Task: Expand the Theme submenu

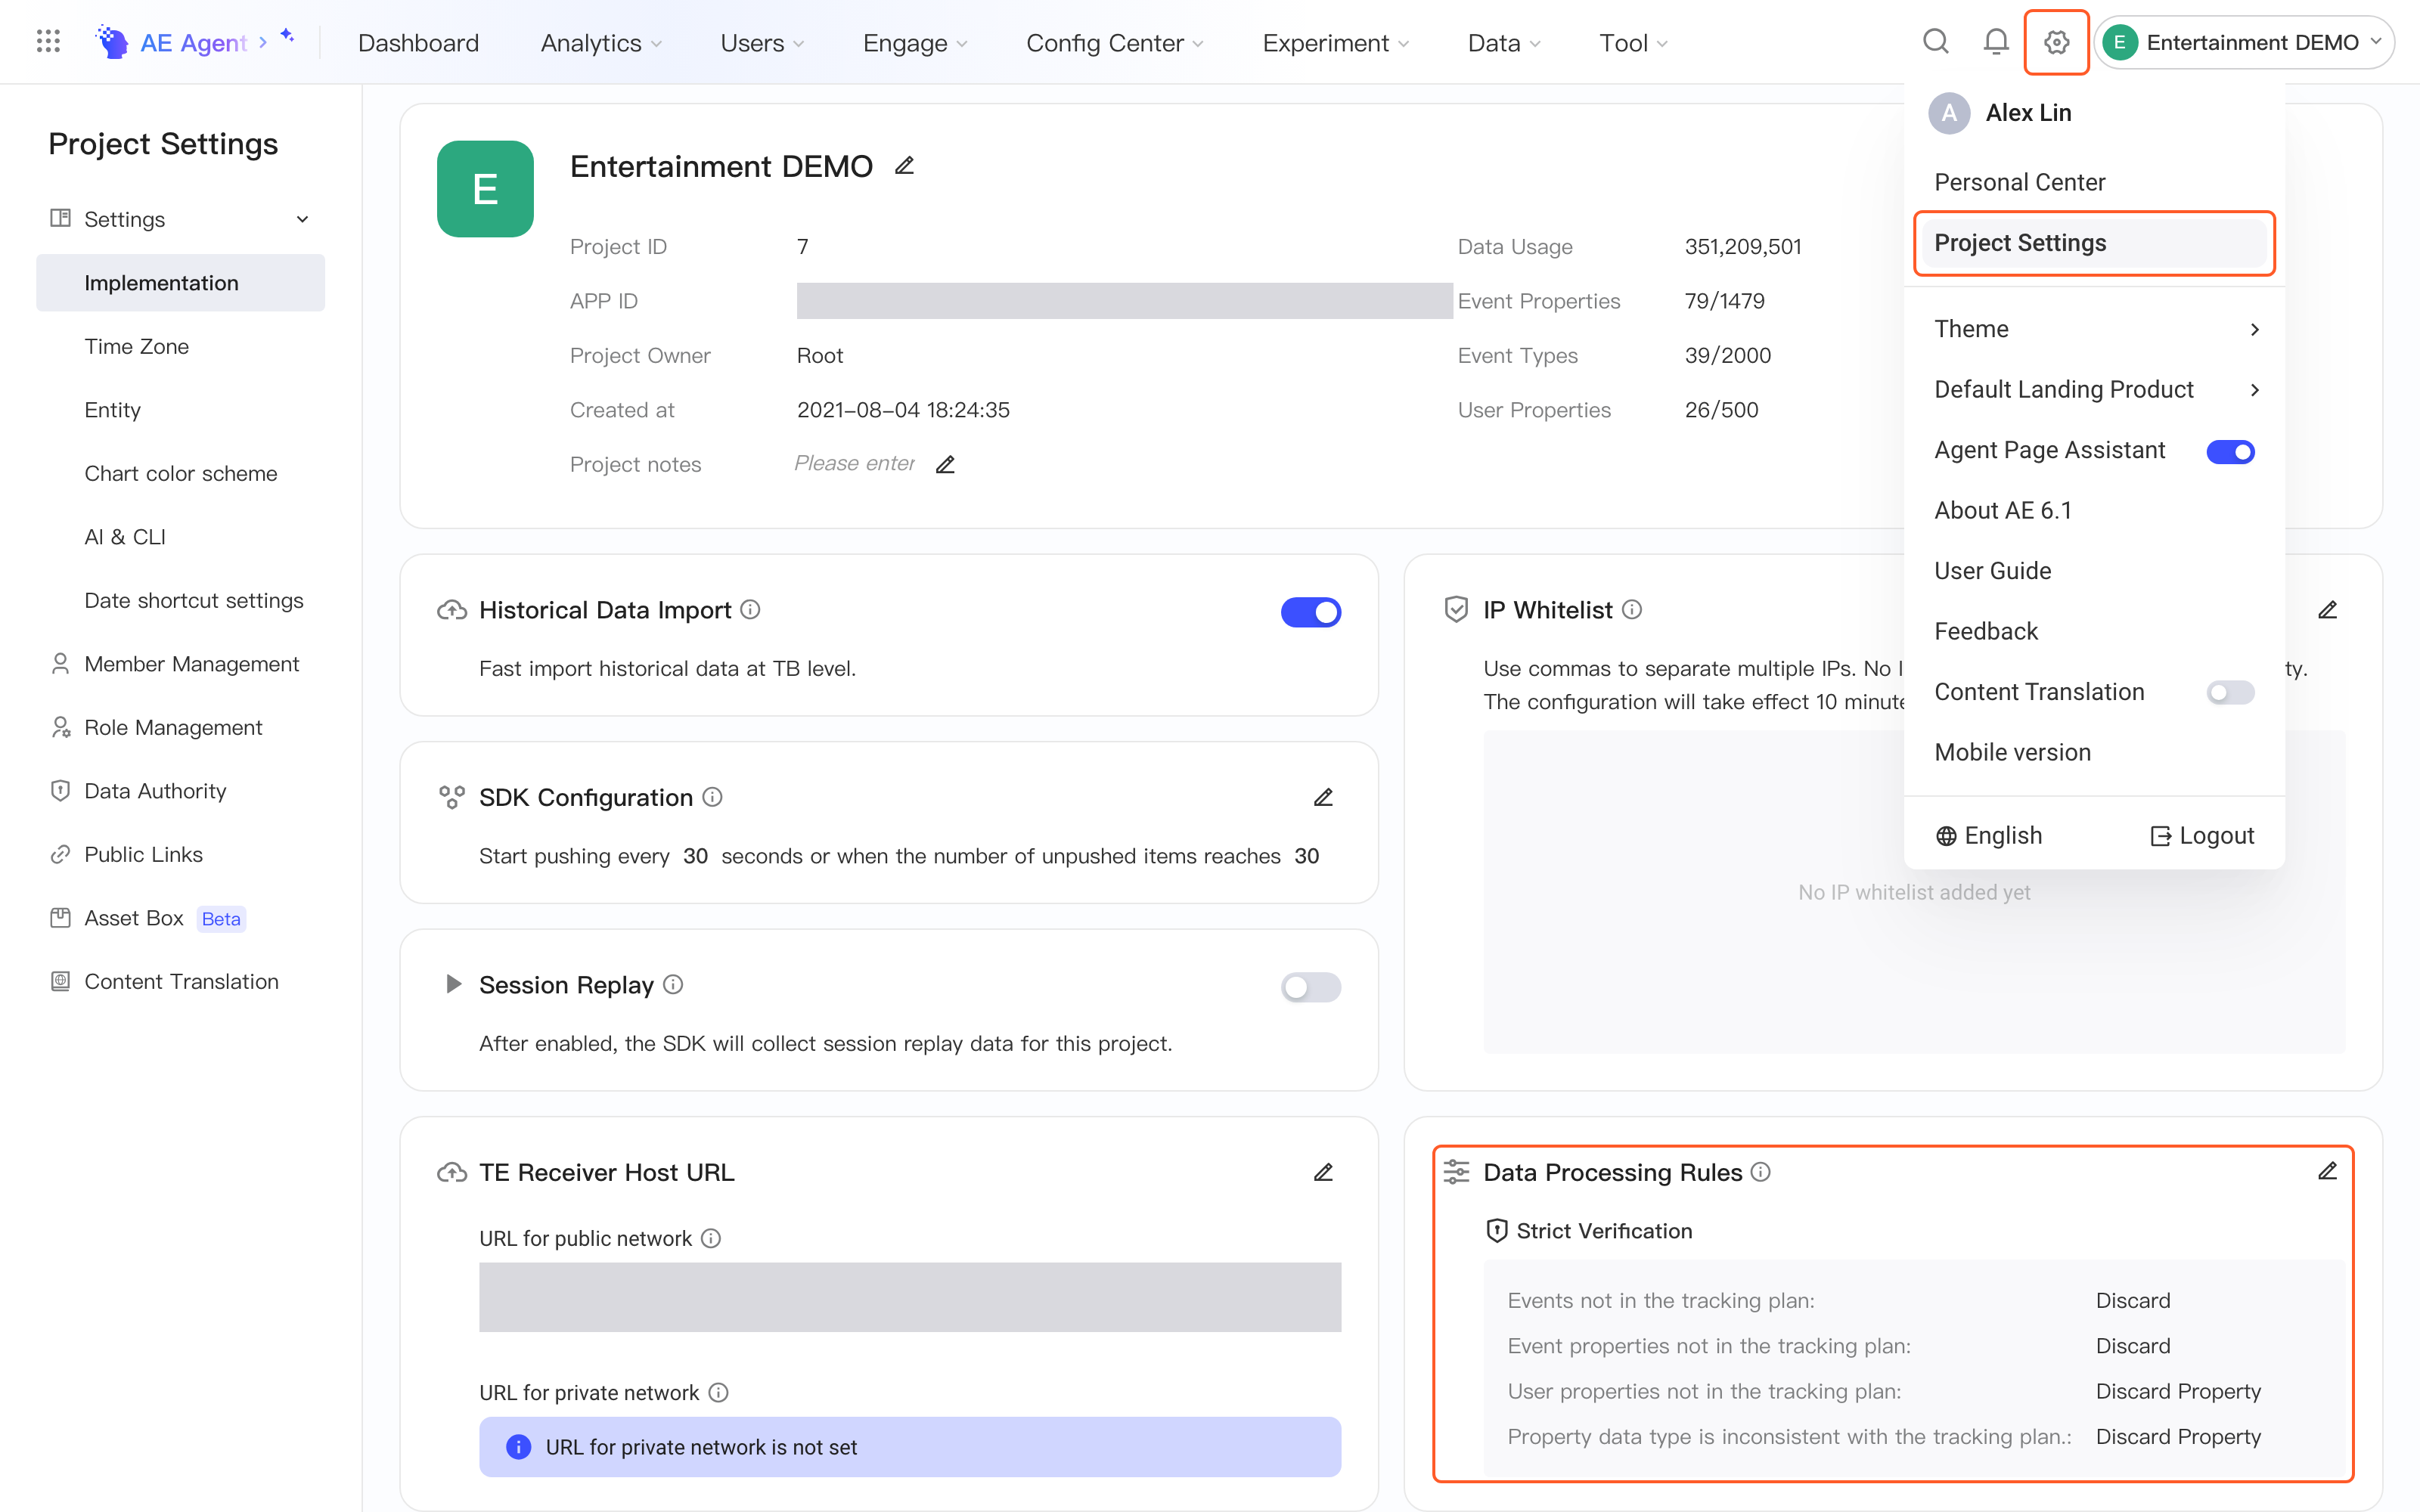Action: pos(2095,329)
